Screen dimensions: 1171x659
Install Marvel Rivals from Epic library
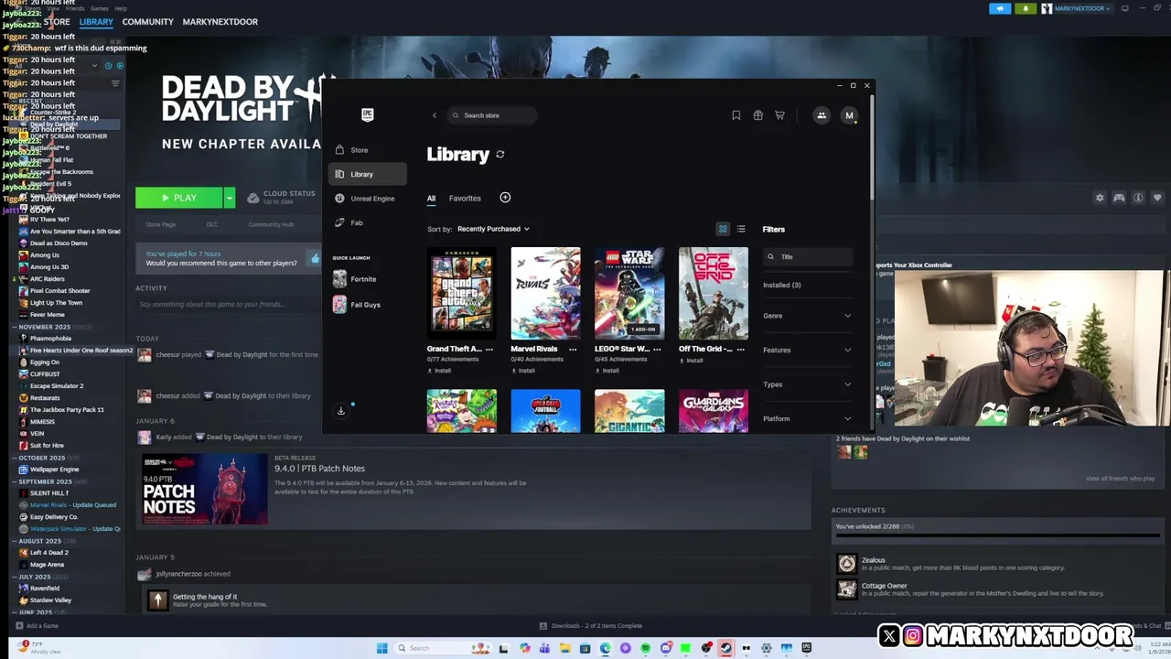click(523, 371)
